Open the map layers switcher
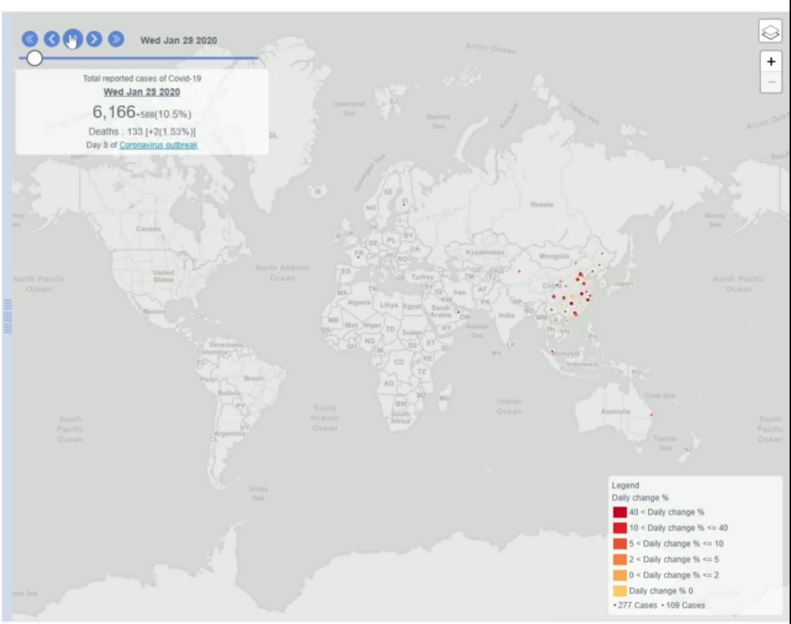 (771, 32)
